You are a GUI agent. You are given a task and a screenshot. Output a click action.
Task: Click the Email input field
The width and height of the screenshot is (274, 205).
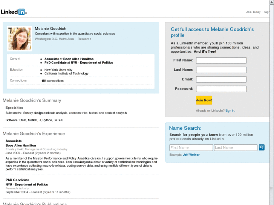(x=221, y=79)
